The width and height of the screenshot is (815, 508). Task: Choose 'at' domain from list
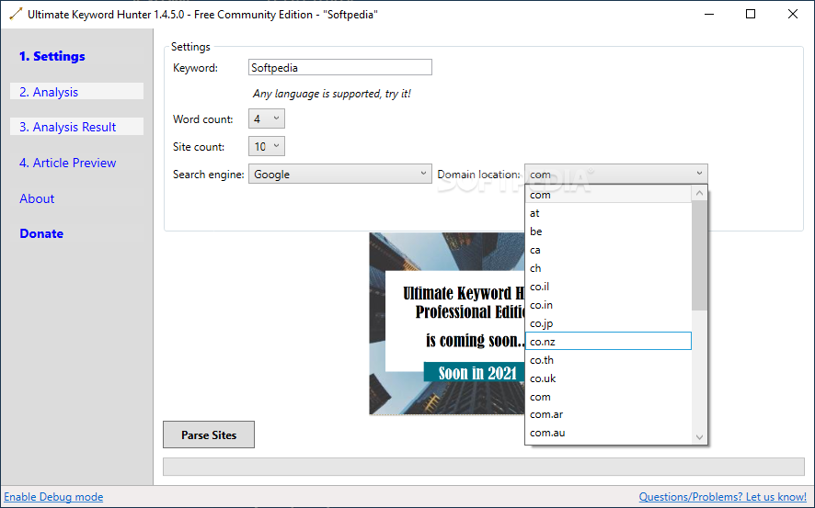point(609,213)
